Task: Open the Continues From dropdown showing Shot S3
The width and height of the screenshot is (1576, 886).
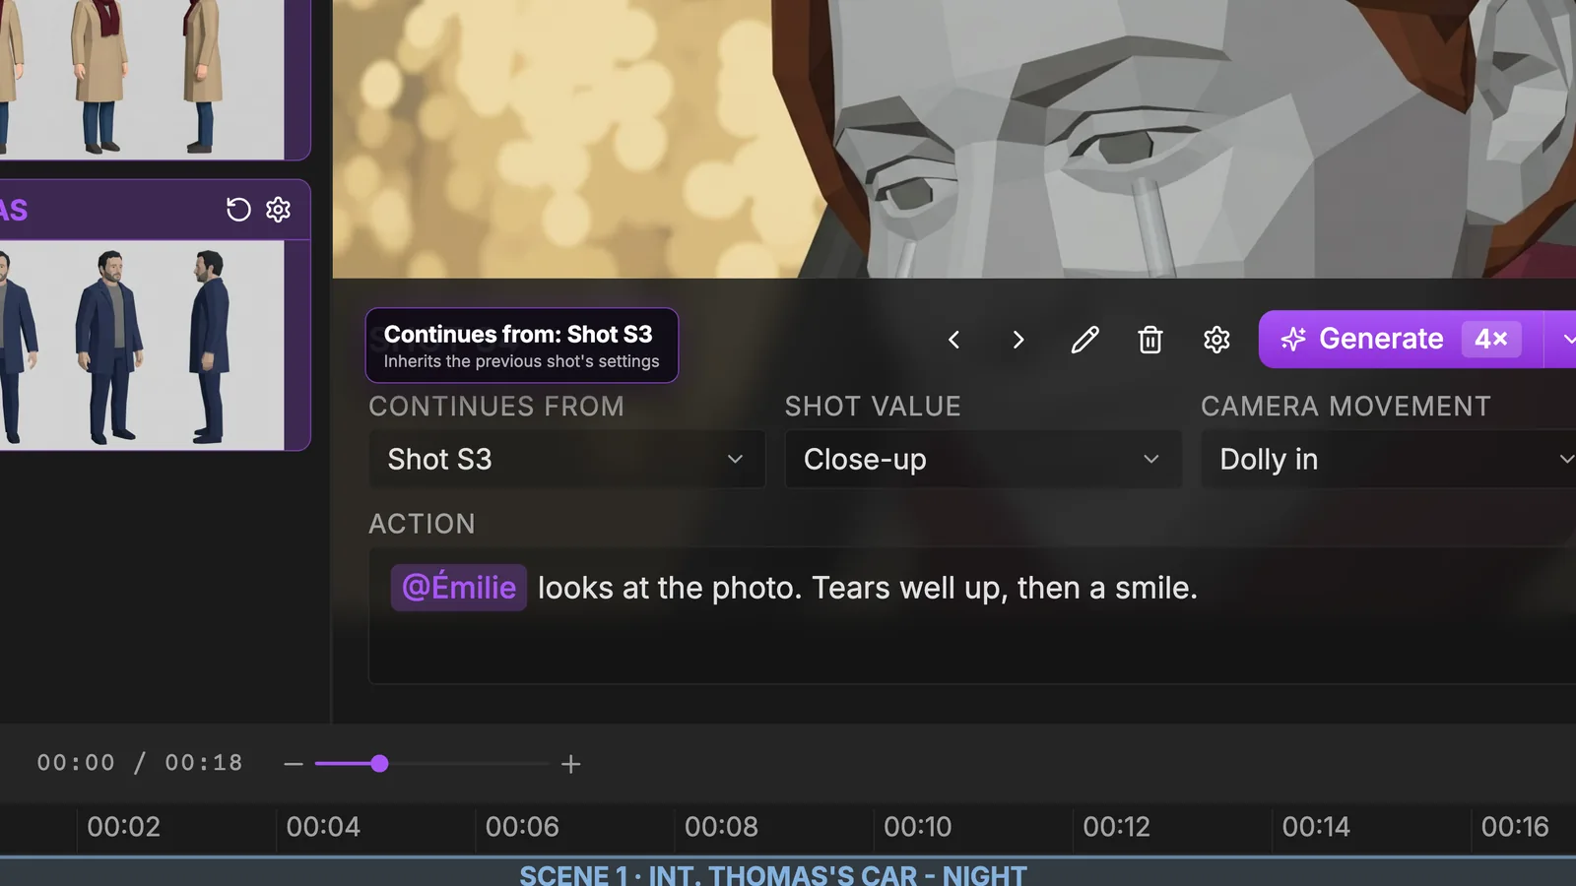Action: pos(566,459)
